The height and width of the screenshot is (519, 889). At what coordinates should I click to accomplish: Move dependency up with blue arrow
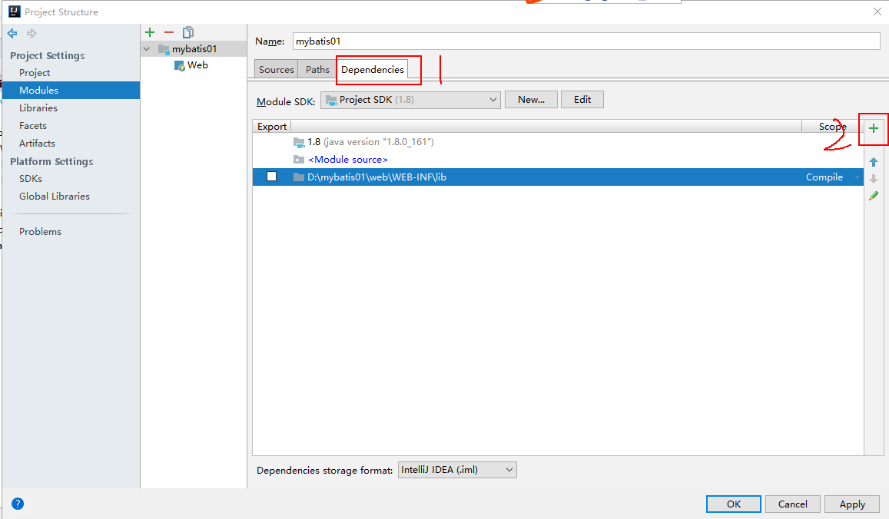(873, 162)
